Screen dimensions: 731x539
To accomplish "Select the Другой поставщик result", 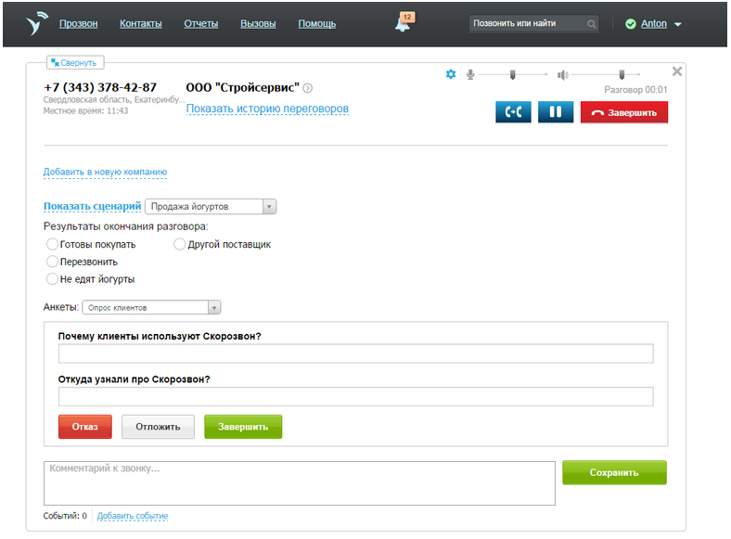I will pos(179,244).
